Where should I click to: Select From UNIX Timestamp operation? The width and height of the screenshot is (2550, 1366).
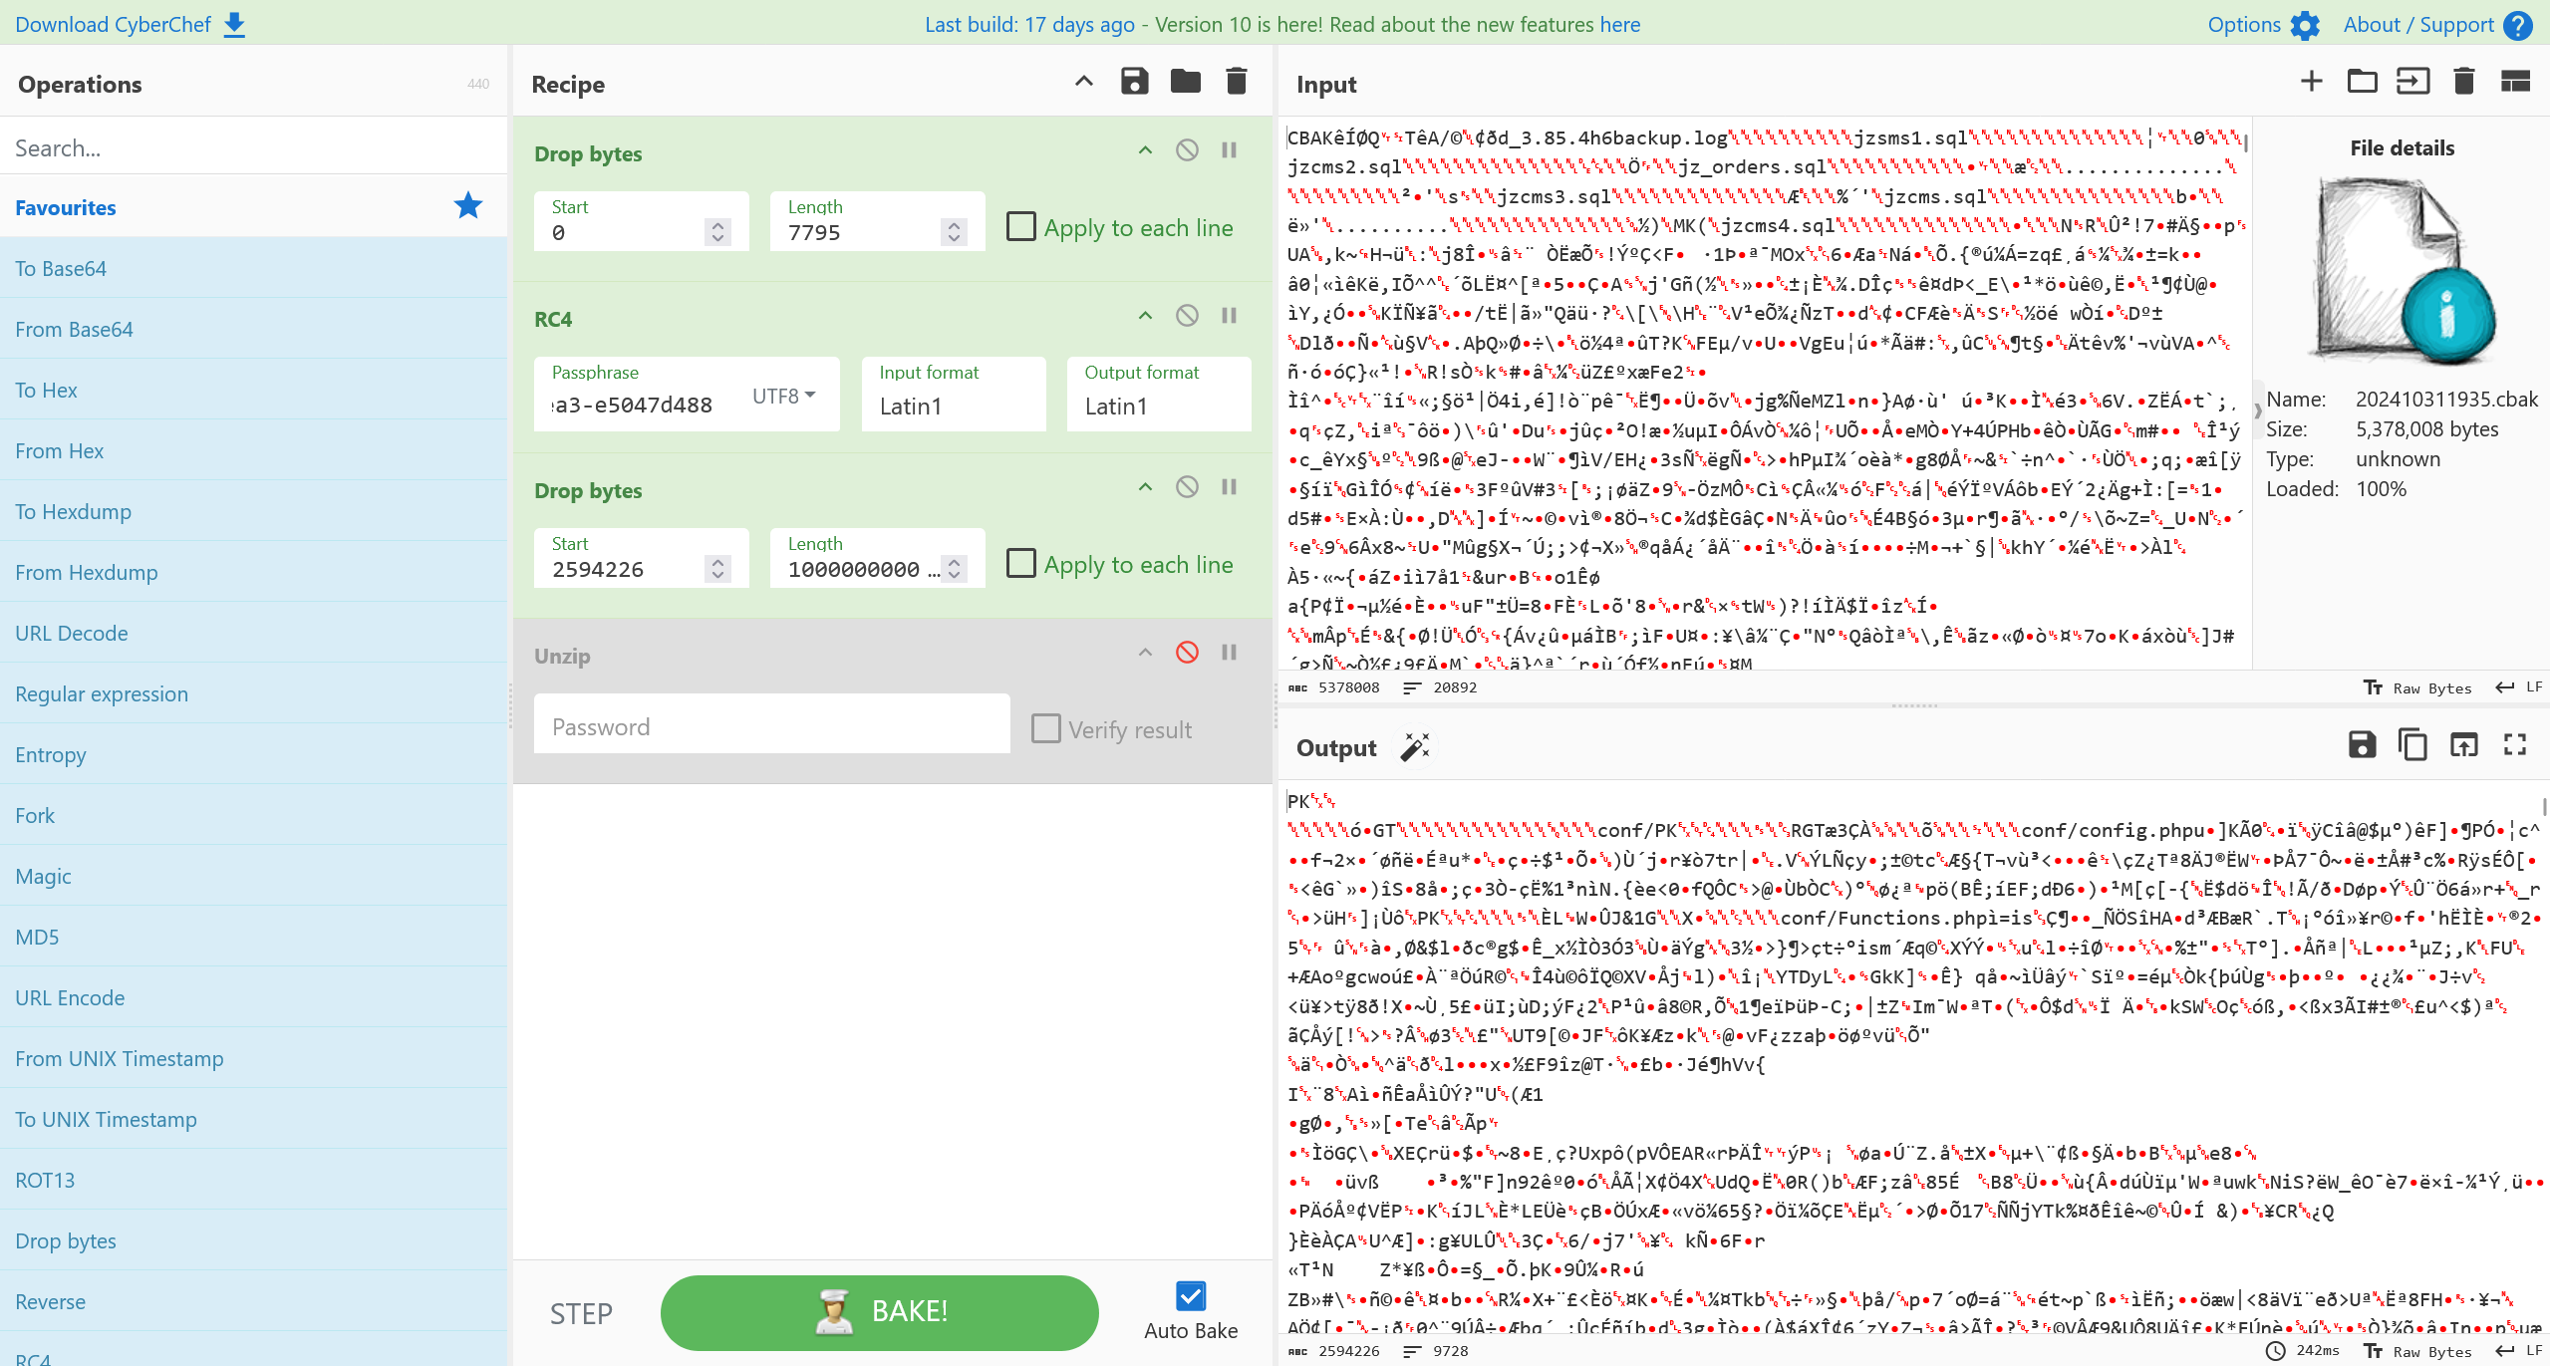(x=253, y=1058)
